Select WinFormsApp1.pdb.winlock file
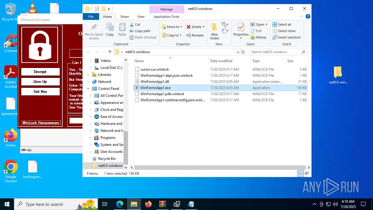This screenshot has height=210, width=373. coord(221,94)
